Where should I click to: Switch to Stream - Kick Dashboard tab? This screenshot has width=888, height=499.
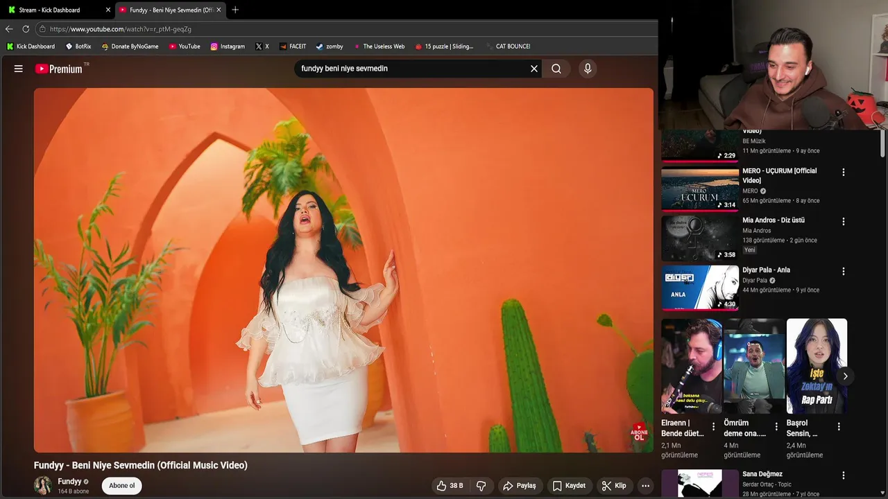[59, 10]
